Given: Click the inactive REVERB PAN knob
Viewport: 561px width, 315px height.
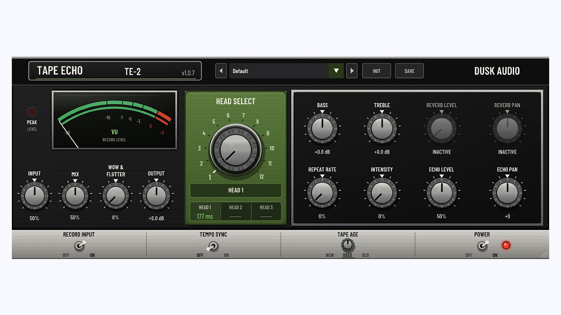Looking at the screenshot, I should click(507, 128).
